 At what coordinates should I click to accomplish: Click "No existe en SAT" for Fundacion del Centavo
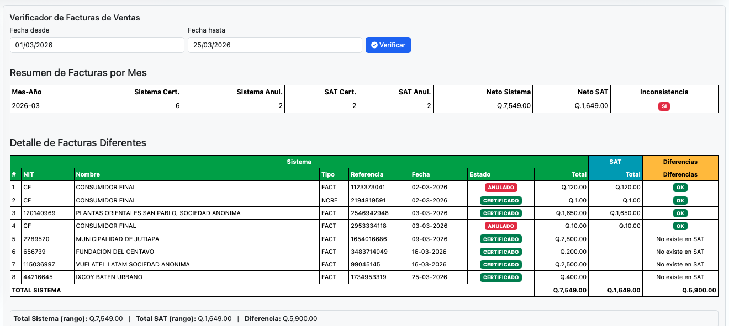pos(680,252)
